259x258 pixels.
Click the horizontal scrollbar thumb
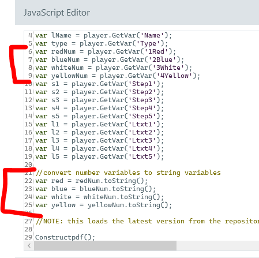coord(105,245)
